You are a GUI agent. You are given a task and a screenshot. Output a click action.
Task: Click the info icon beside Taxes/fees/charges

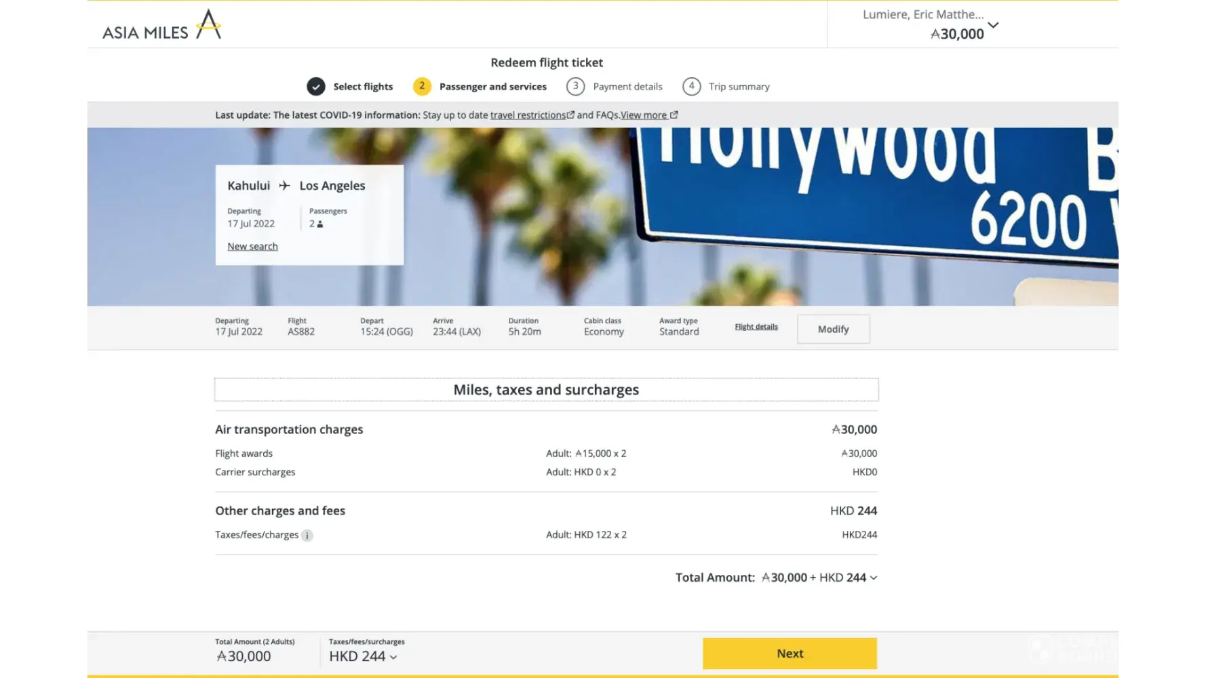307,536
